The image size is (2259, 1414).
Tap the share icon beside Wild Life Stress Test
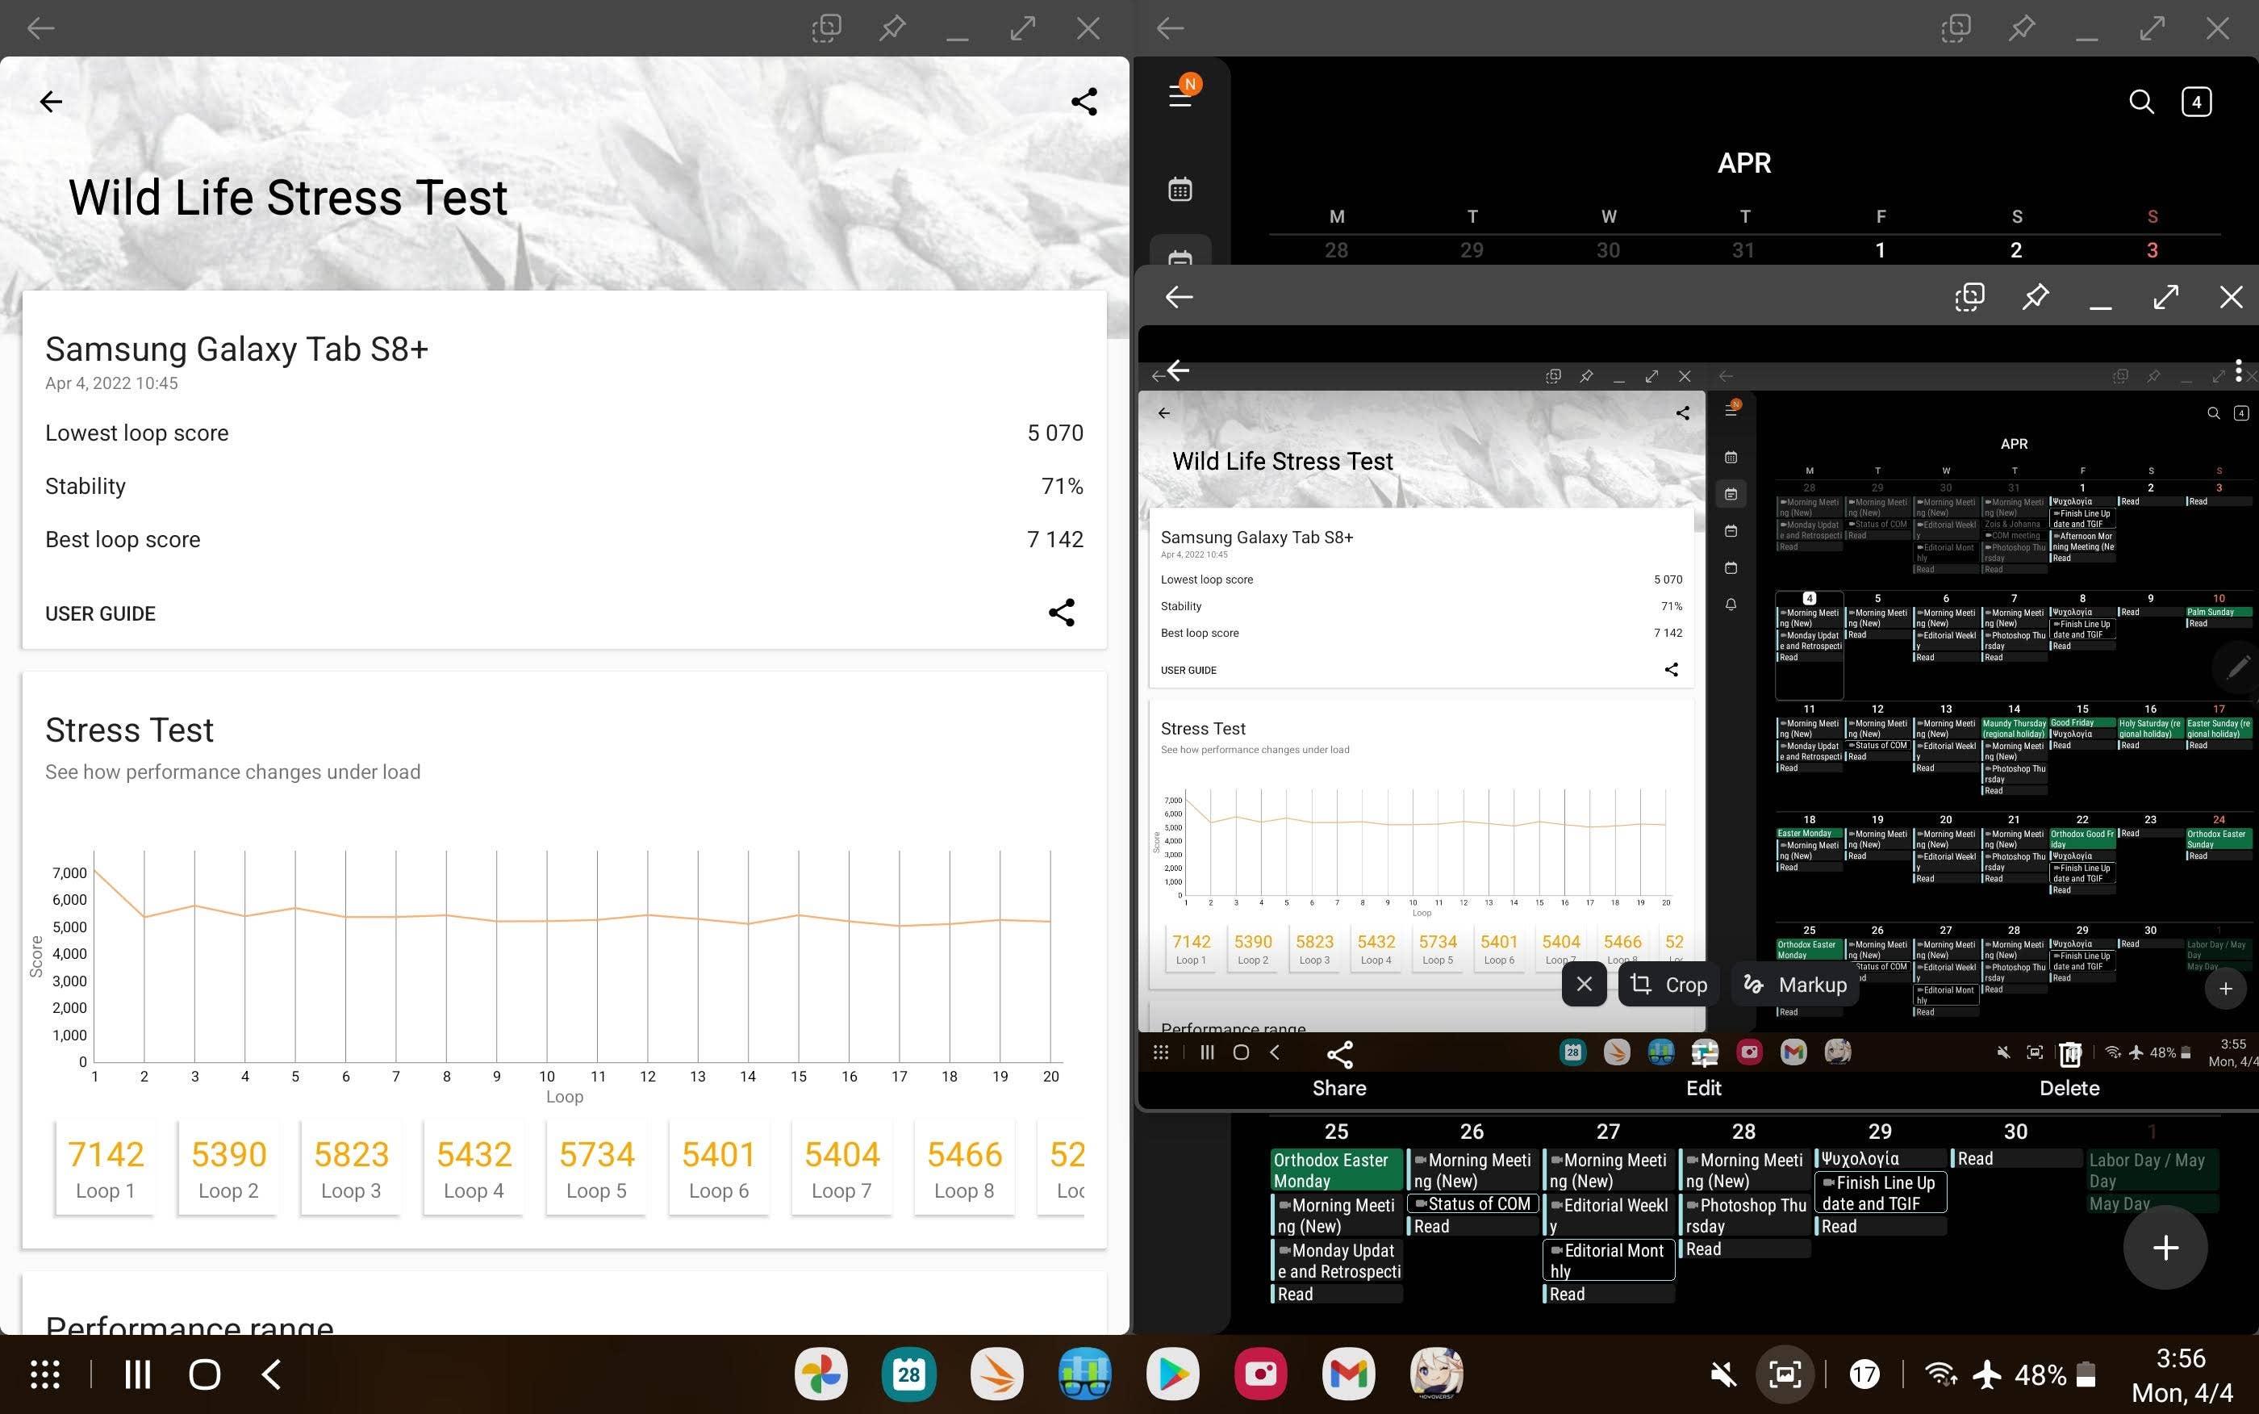[1084, 101]
